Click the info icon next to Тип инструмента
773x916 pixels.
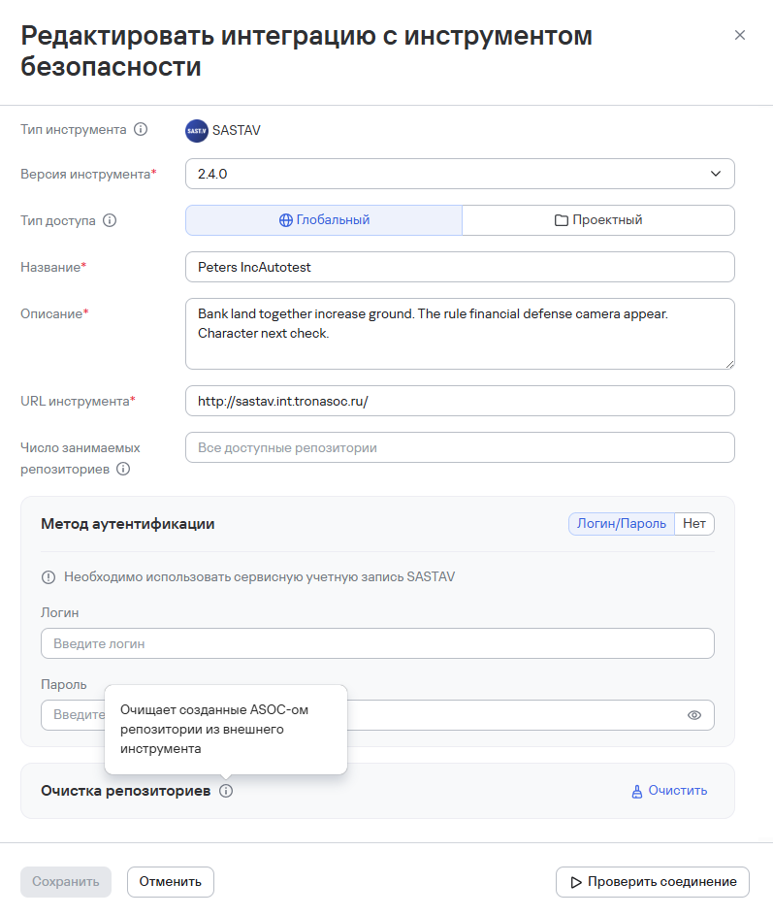141,129
